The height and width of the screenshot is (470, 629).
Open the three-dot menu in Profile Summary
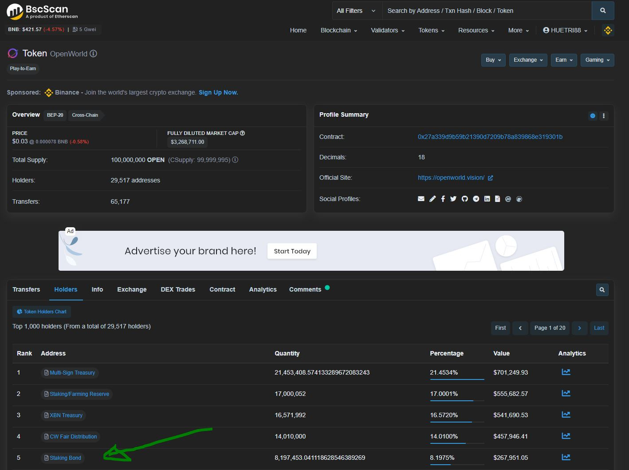pos(603,116)
